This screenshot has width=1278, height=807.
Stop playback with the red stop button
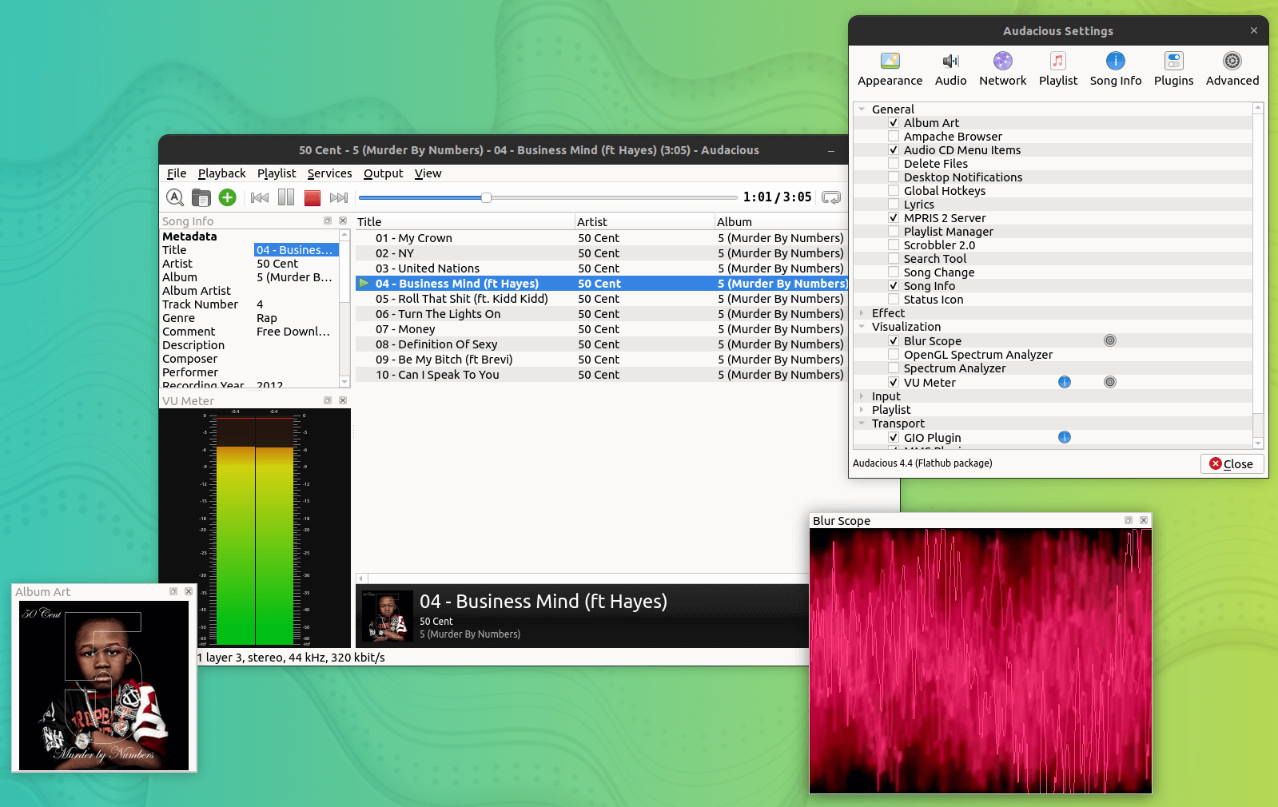click(313, 197)
